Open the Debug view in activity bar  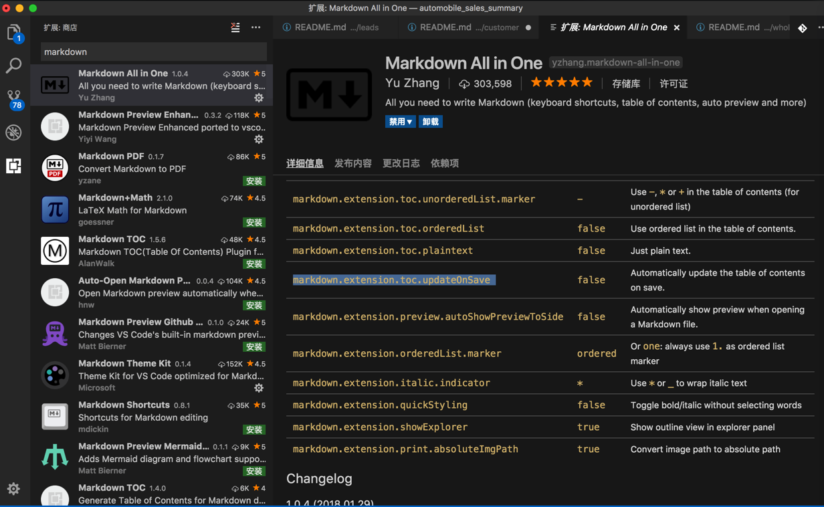(14, 132)
